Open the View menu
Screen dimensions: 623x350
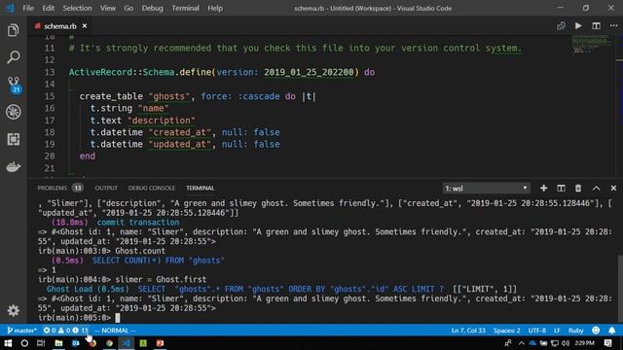tap(108, 8)
